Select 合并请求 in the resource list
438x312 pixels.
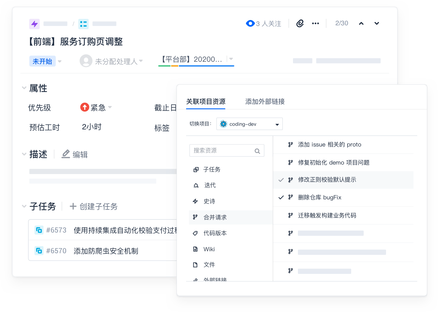(215, 217)
